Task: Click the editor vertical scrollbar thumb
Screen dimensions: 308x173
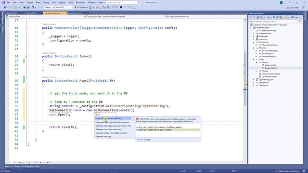Action: (245, 78)
